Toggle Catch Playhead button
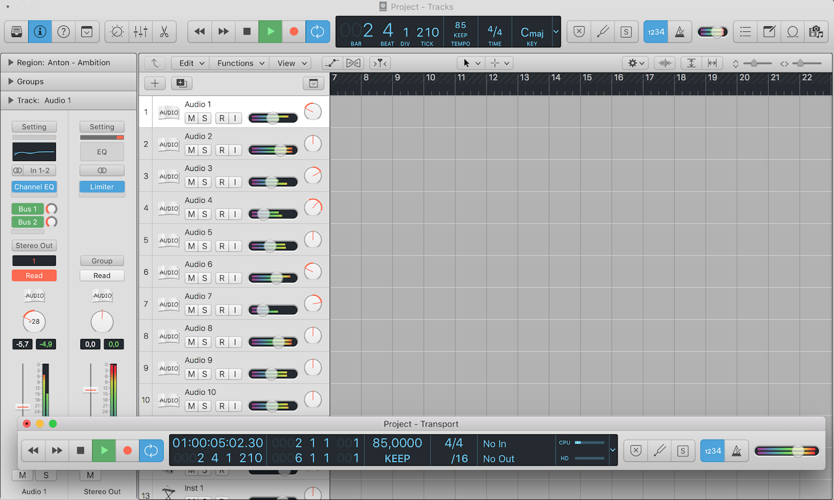This screenshot has width=834, height=500. click(380, 63)
